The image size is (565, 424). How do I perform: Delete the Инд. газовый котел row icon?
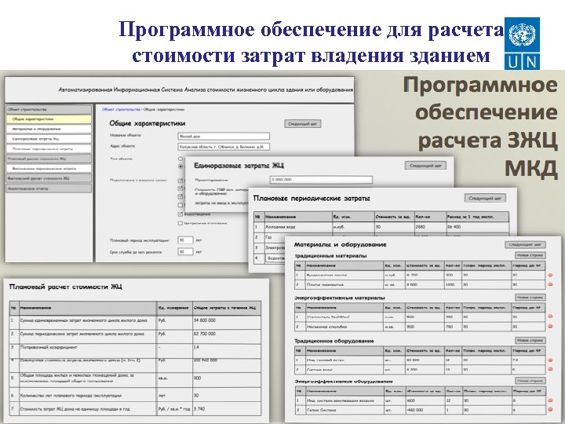click(550, 360)
